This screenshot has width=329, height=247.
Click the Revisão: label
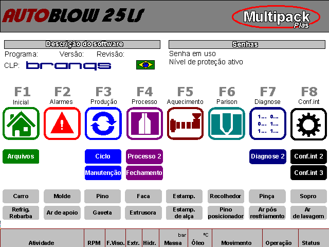tap(111, 54)
